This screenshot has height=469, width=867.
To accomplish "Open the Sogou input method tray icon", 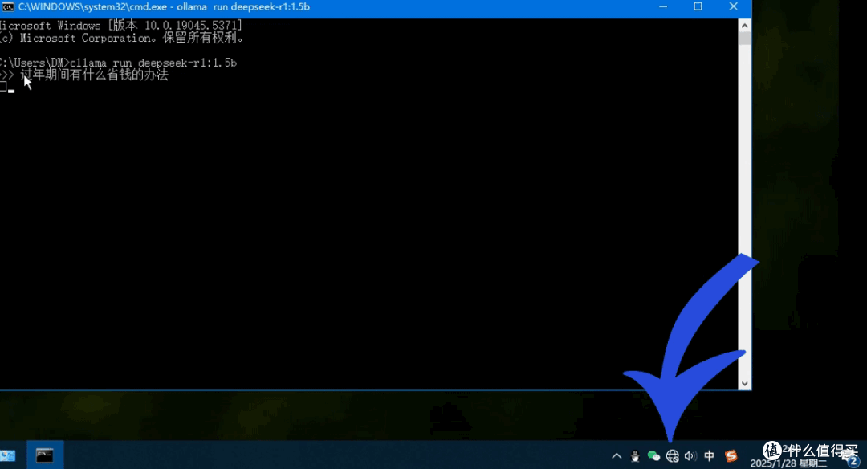I will [x=731, y=455].
